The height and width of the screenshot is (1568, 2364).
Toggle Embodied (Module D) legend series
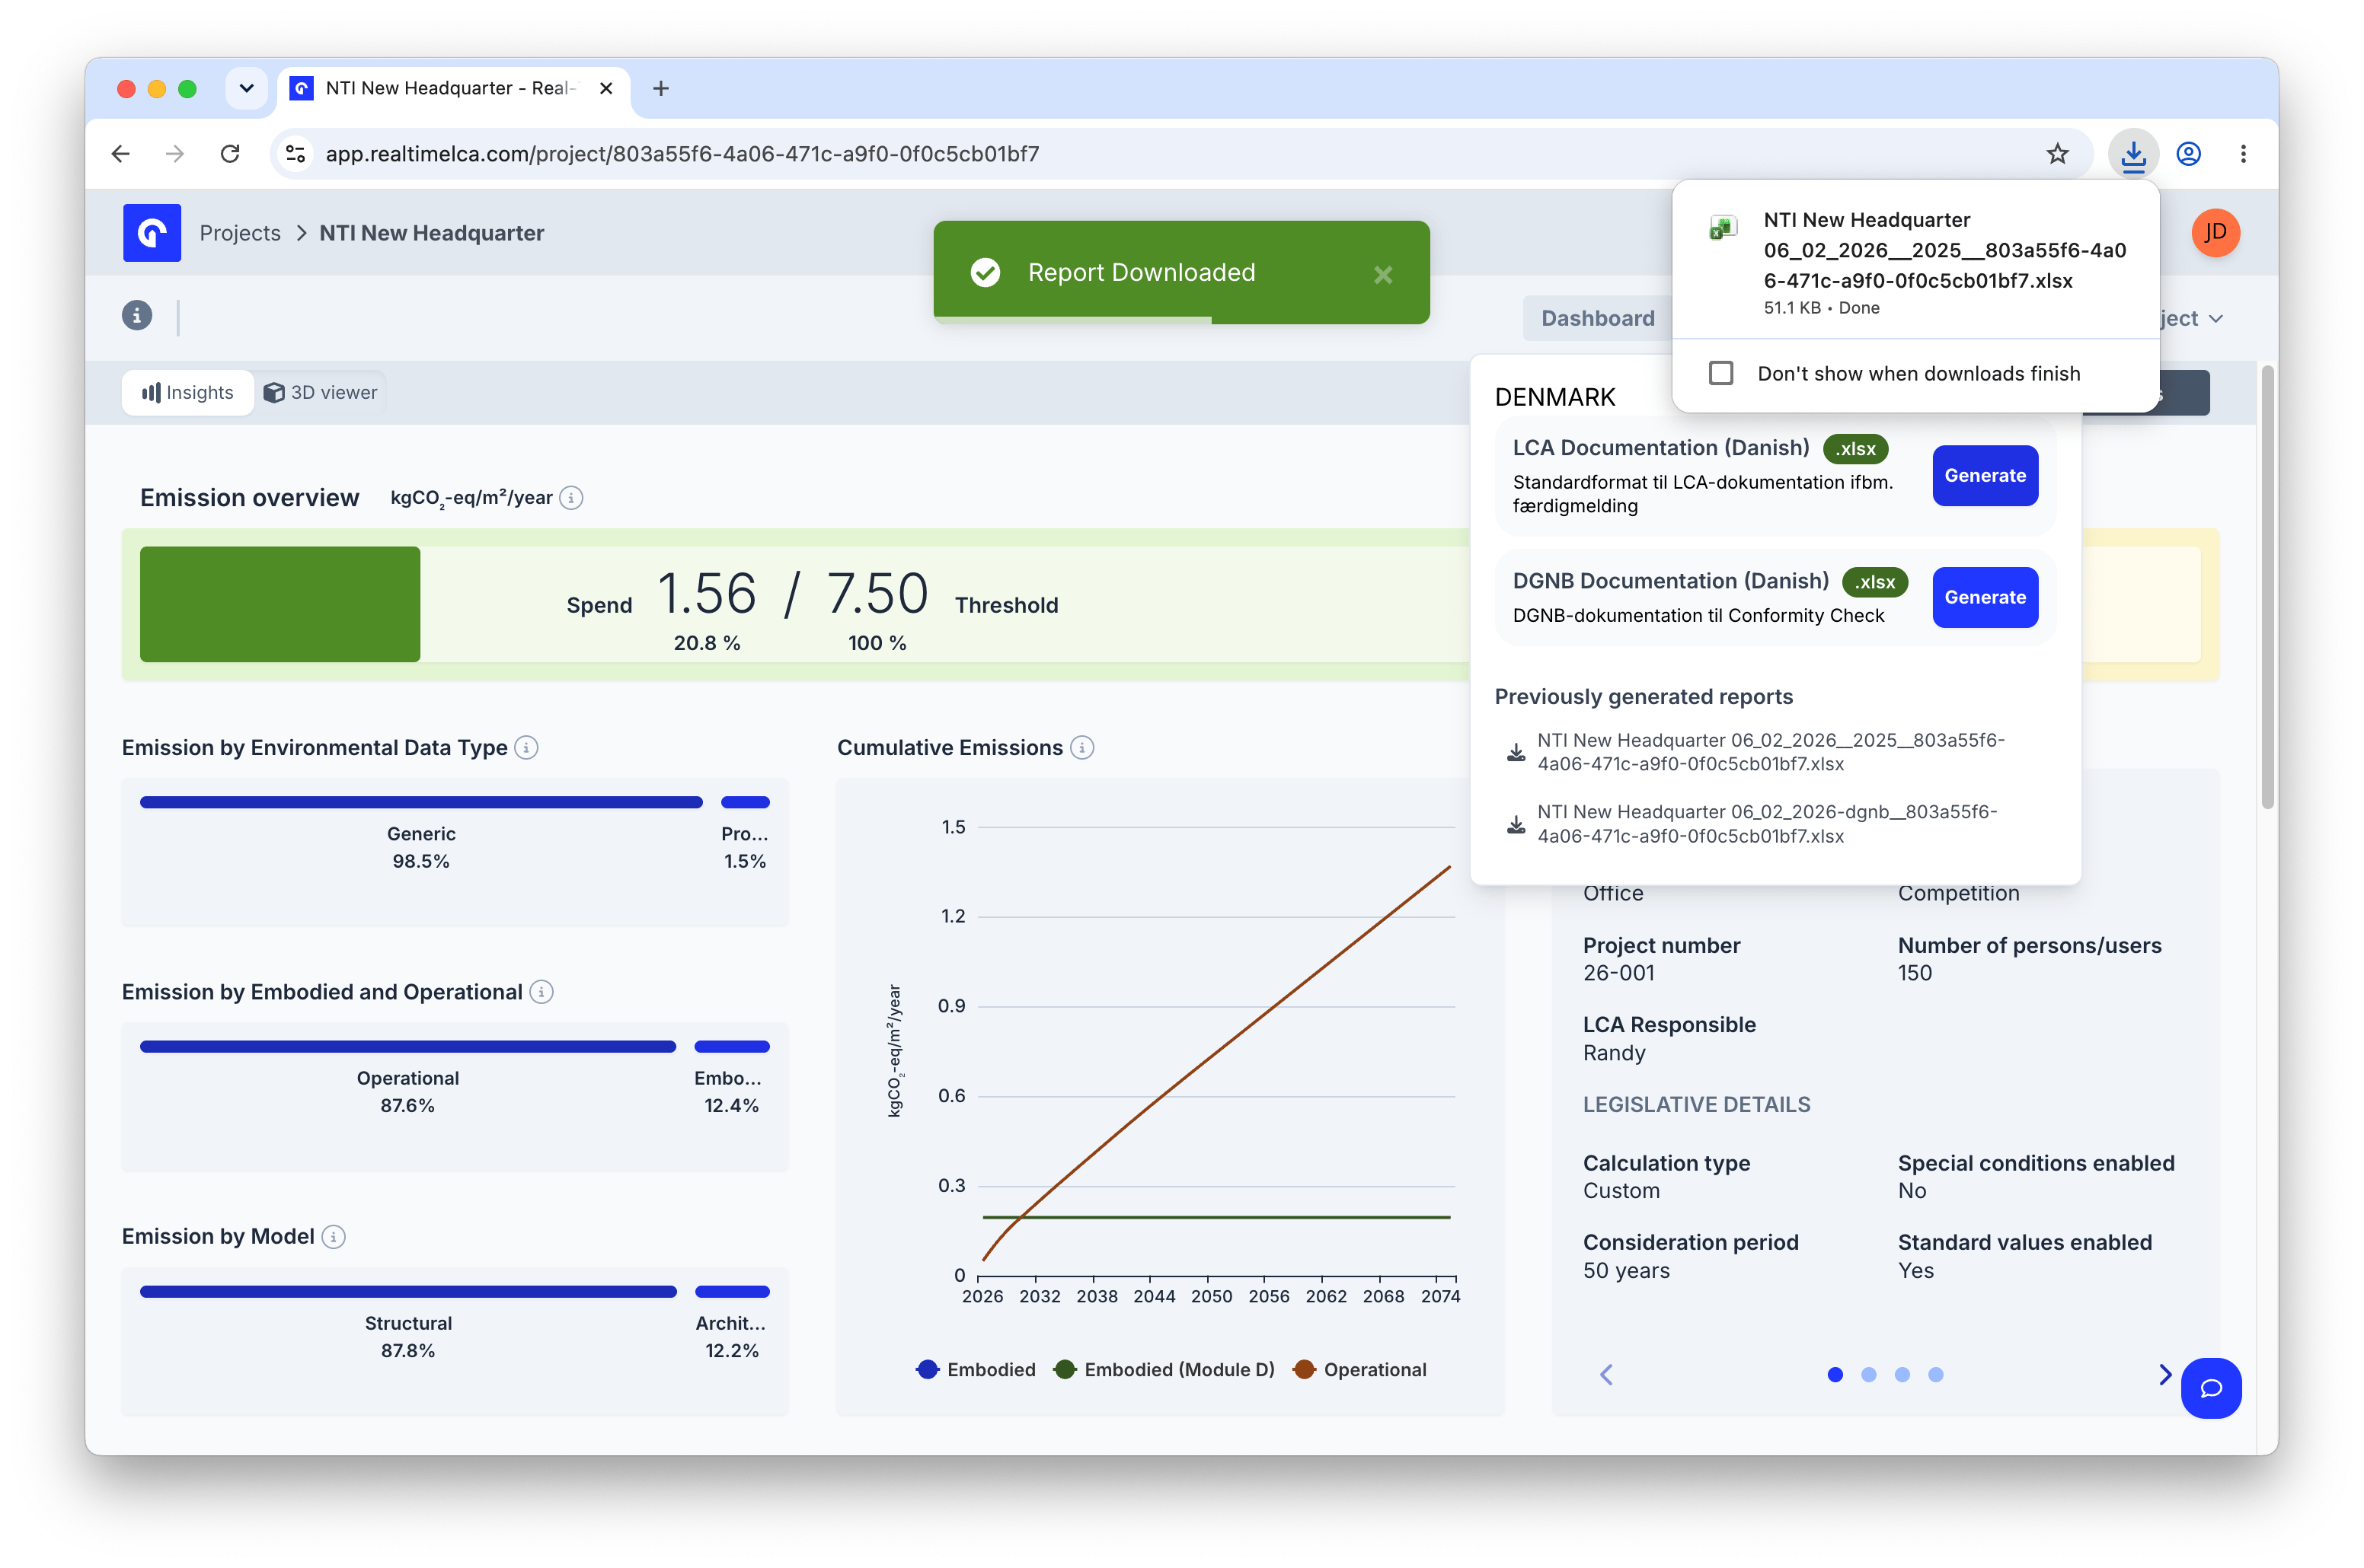coord(1164,1370)
